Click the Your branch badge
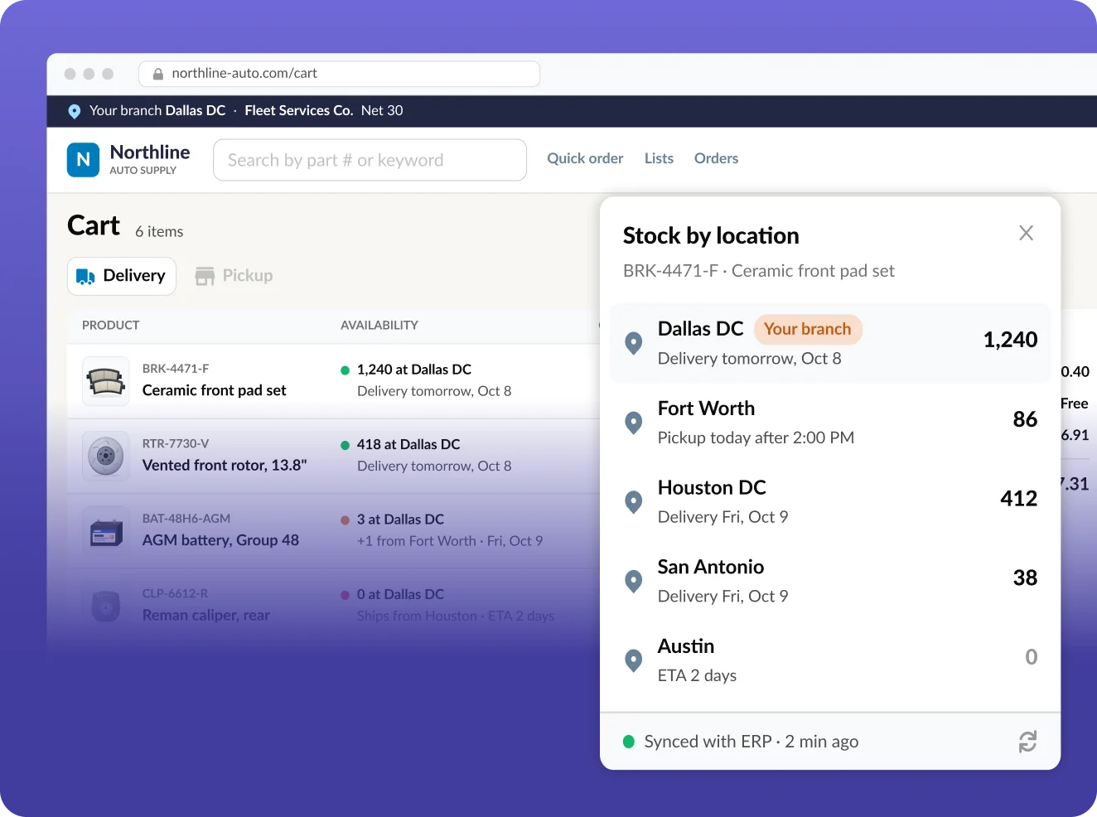The height and width of the screenshot is (817, 1097). coord(808,329)
